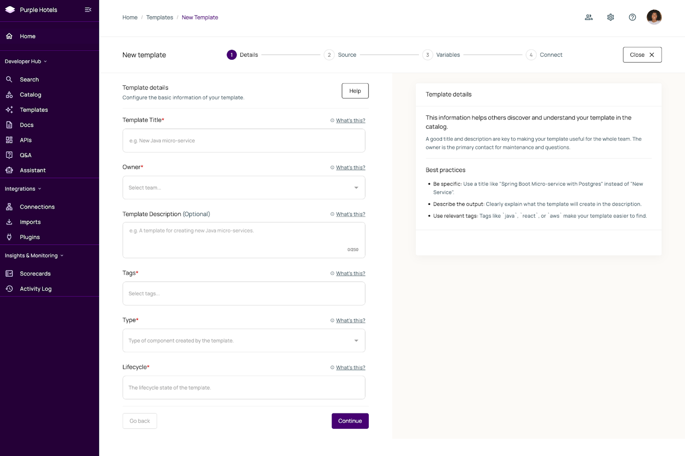The width and height of the screenshot is (685, 456).
Task: Open APIs in the sidebar menu
Action: point(49,140)
